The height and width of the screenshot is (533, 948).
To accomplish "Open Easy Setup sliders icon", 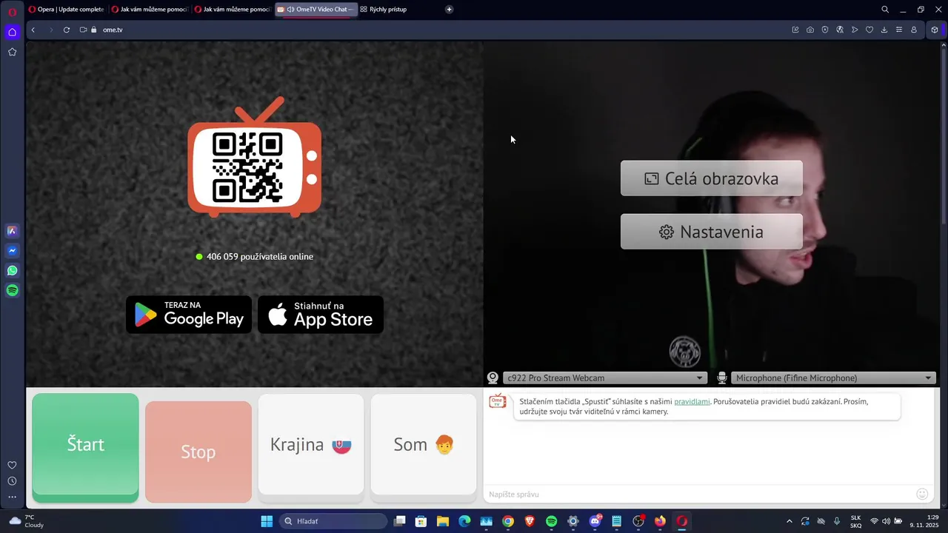I will coord(899,30).
